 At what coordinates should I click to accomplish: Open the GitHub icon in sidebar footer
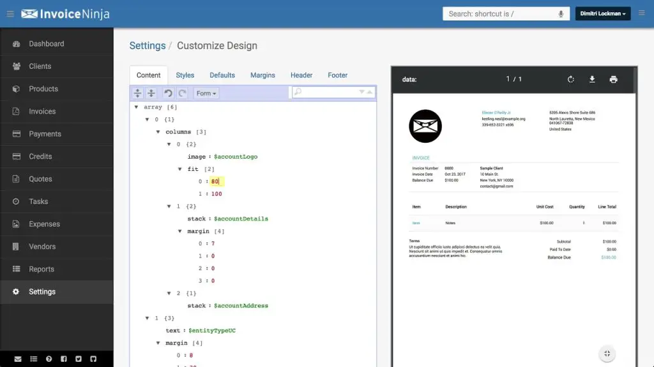(x=93, y=359)
